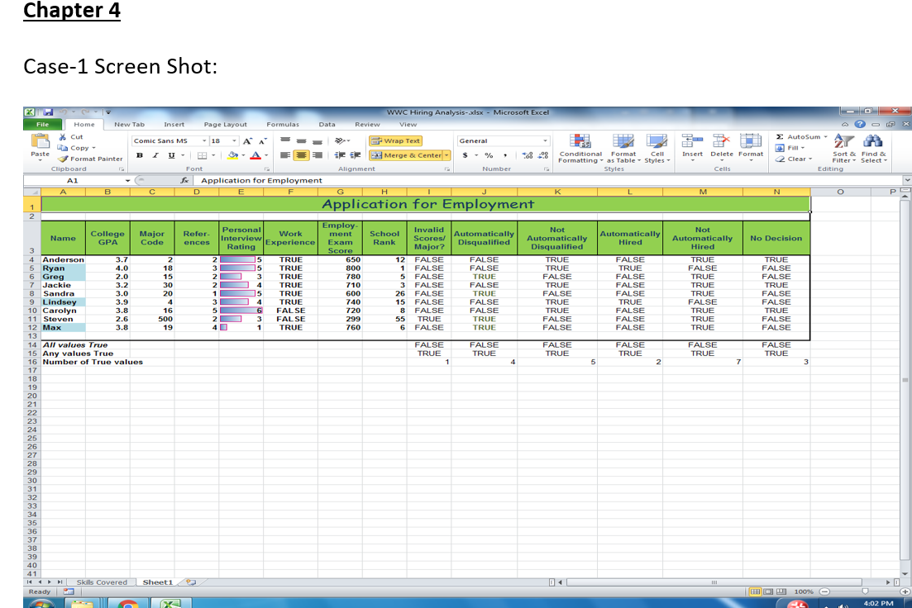This screenshot has height=608, width=912.
Task: Click the AutoSum sigma icon
Action: point(781,137)
